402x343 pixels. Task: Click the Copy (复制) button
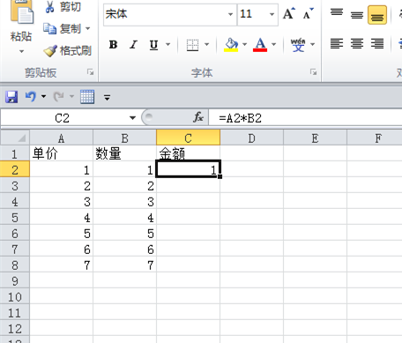coord(63,28)
